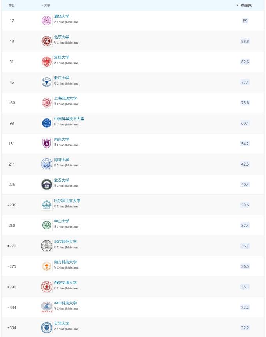Screen dimensions: 266x337
Task: Click the Sun Yat-sen University (中山大学) logo
Action: pos(46,225)
